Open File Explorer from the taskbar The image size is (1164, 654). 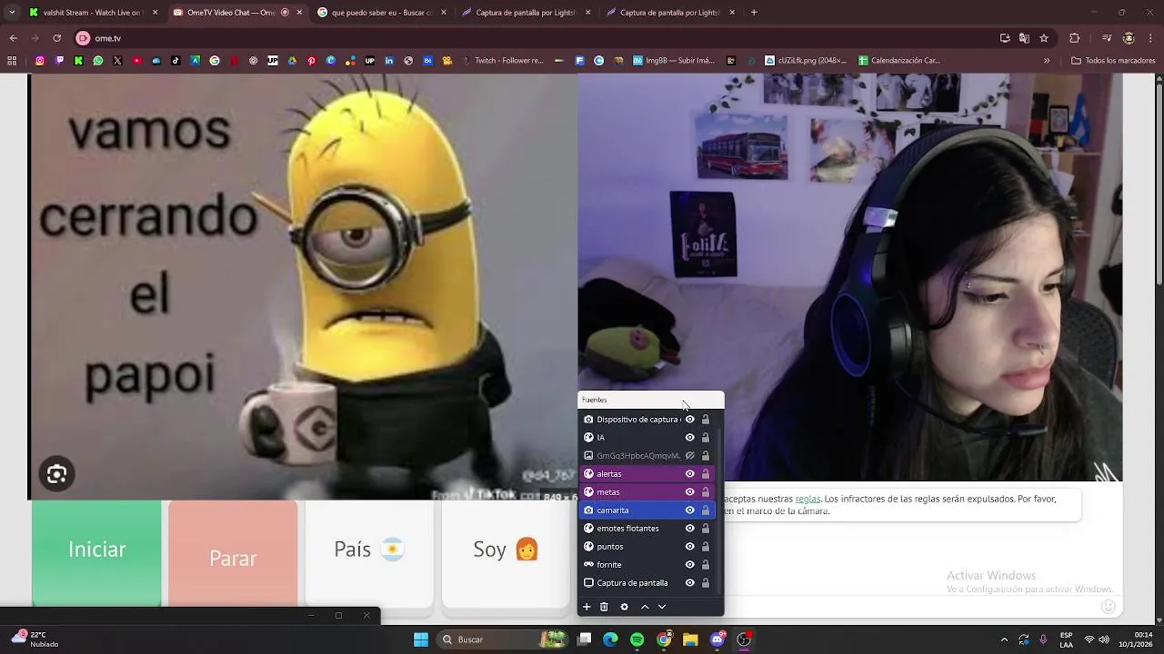(x=690, y=639)
